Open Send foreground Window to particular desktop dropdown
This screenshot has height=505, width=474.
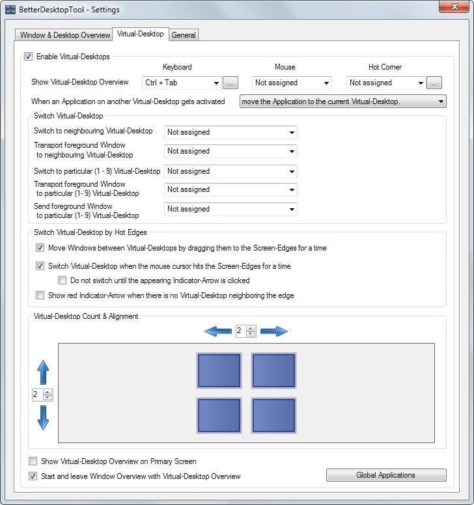click(230, 209)
